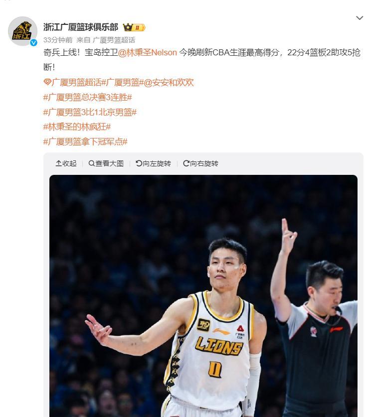Rotate the photo right with 向右旋转
The height and width of the screenshot is (417, 365).
coord(200,163)
